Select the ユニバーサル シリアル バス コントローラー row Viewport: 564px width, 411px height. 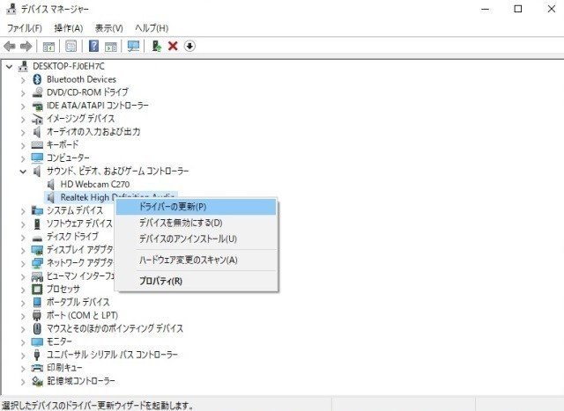(x=105, y=355)
